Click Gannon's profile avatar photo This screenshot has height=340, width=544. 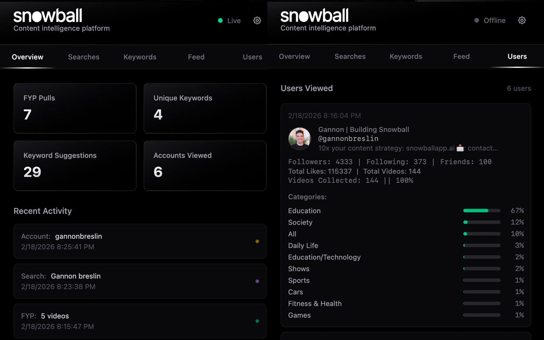coord(300,139)
